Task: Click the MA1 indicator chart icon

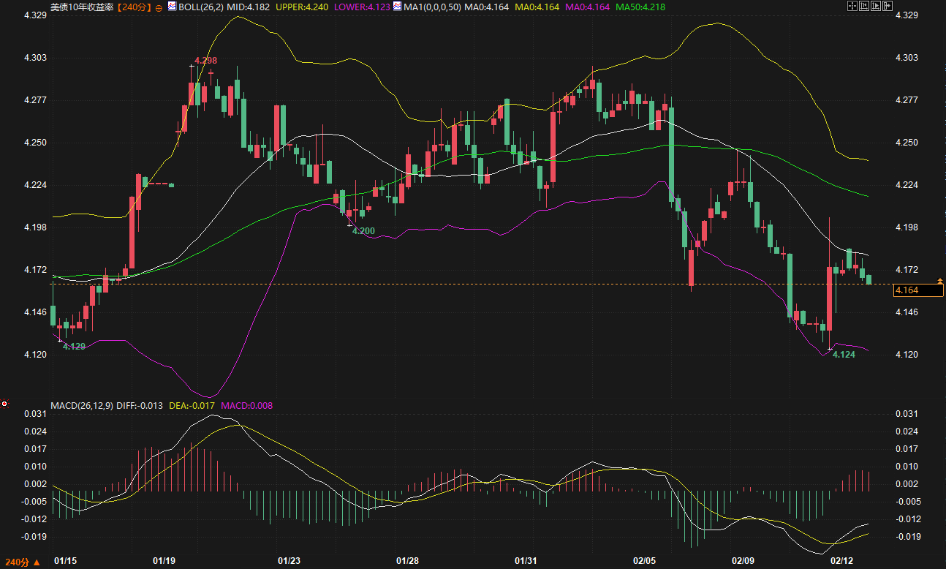Action: coord(398,6)
